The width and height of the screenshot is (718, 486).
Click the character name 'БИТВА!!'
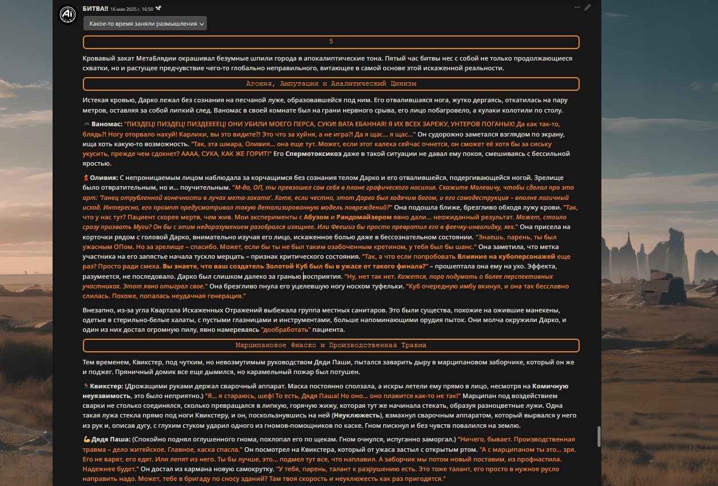pyautogui.click(x=95, y=9)
